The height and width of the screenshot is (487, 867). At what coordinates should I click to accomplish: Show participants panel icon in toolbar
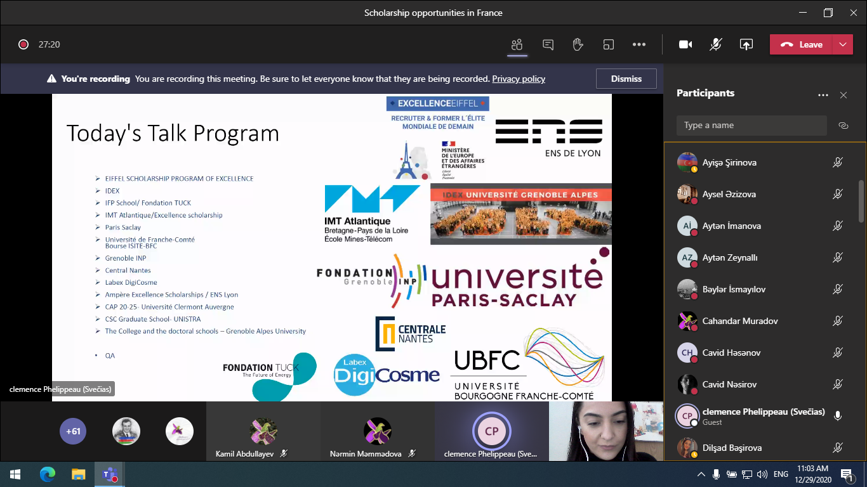(x=517, y=44)
